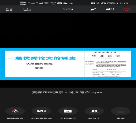
Task: Tap the screen rotate device icon
Action: [27, 9]
